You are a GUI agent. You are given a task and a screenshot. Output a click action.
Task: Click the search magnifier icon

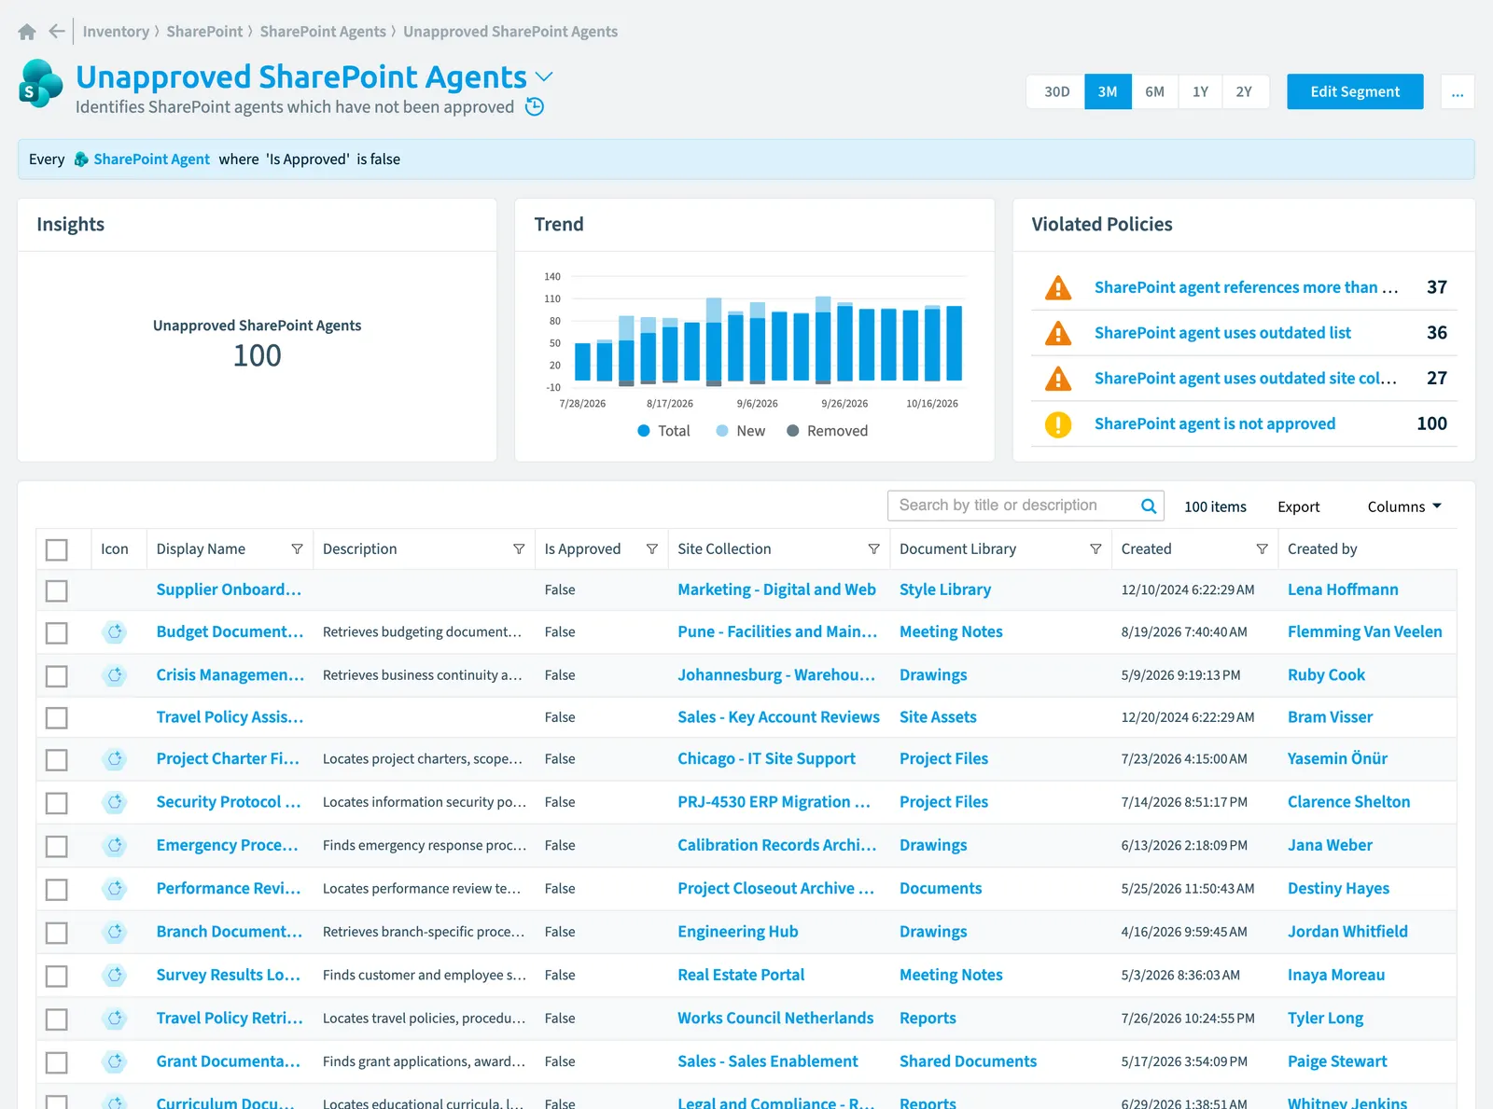[1149, 506]
